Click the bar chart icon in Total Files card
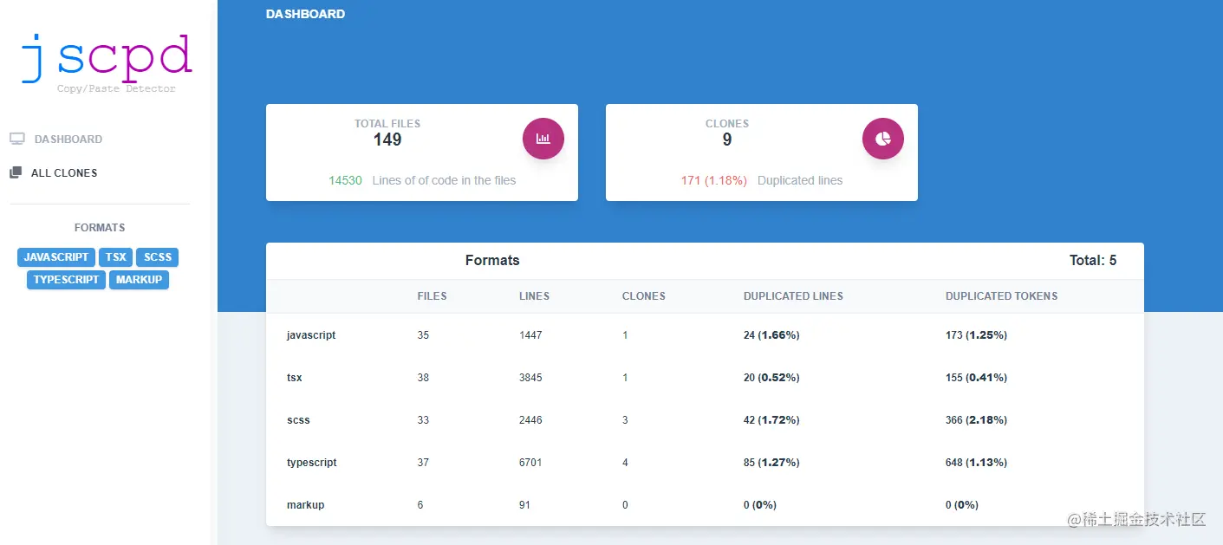The height and width of the screenshot is (545, 1223). 543,139
